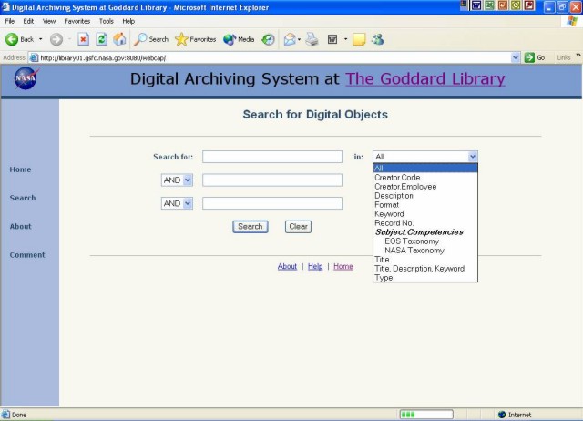Click the text field beside second AND
The height and width of the screenshot is (421, 583).
click(x=272, y=203)
